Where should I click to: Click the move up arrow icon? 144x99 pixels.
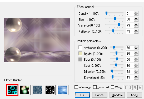click(x=126, y=87)
